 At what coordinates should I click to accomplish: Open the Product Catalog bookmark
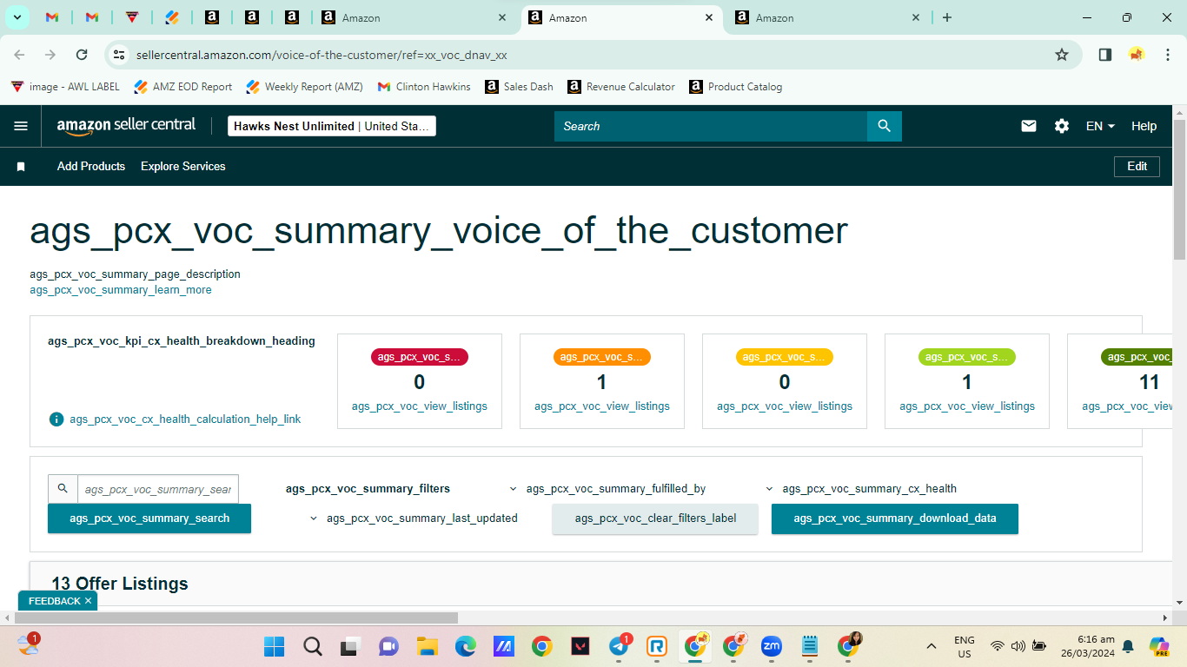736,87
